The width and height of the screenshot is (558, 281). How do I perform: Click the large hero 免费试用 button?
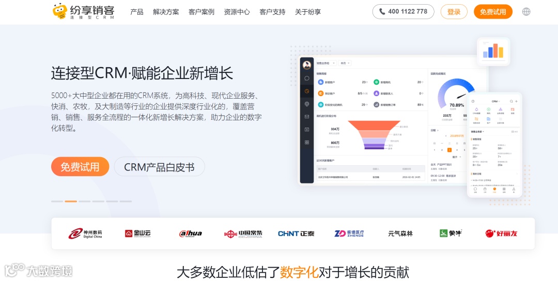click(80, 166)
